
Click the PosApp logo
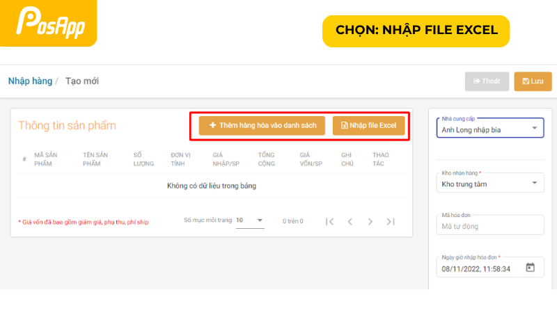48,23
